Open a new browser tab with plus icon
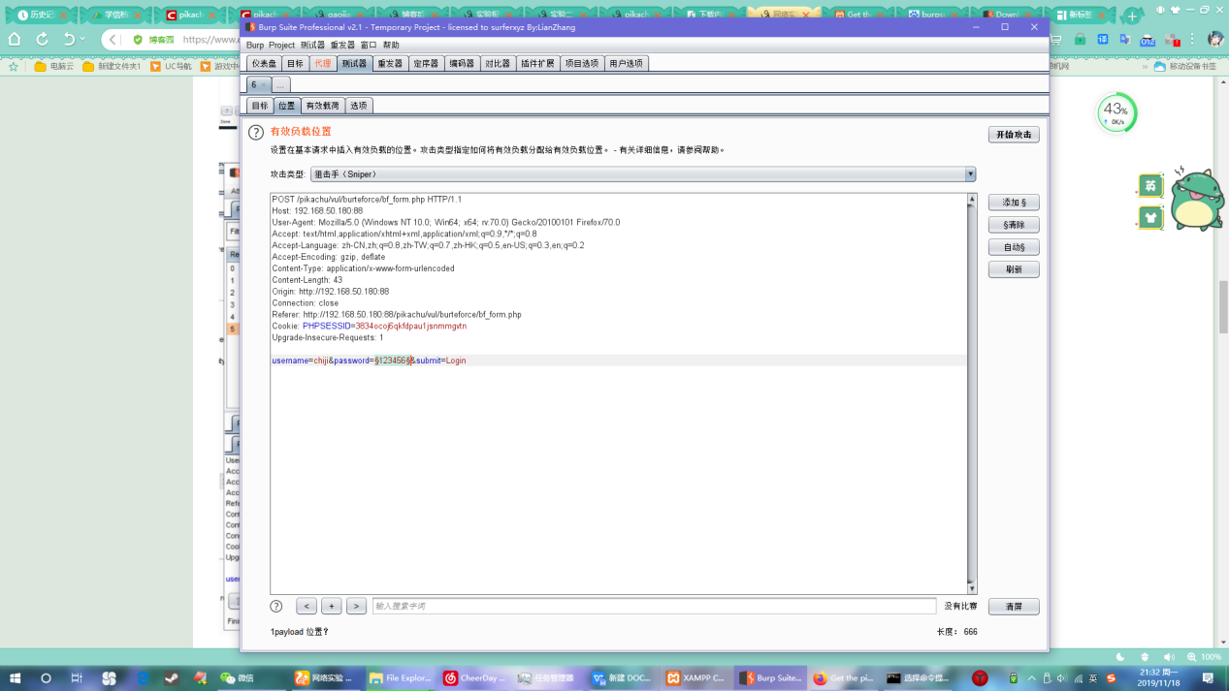The image size is (1229, 691). pyautogui.click(x=1132, y=16)
